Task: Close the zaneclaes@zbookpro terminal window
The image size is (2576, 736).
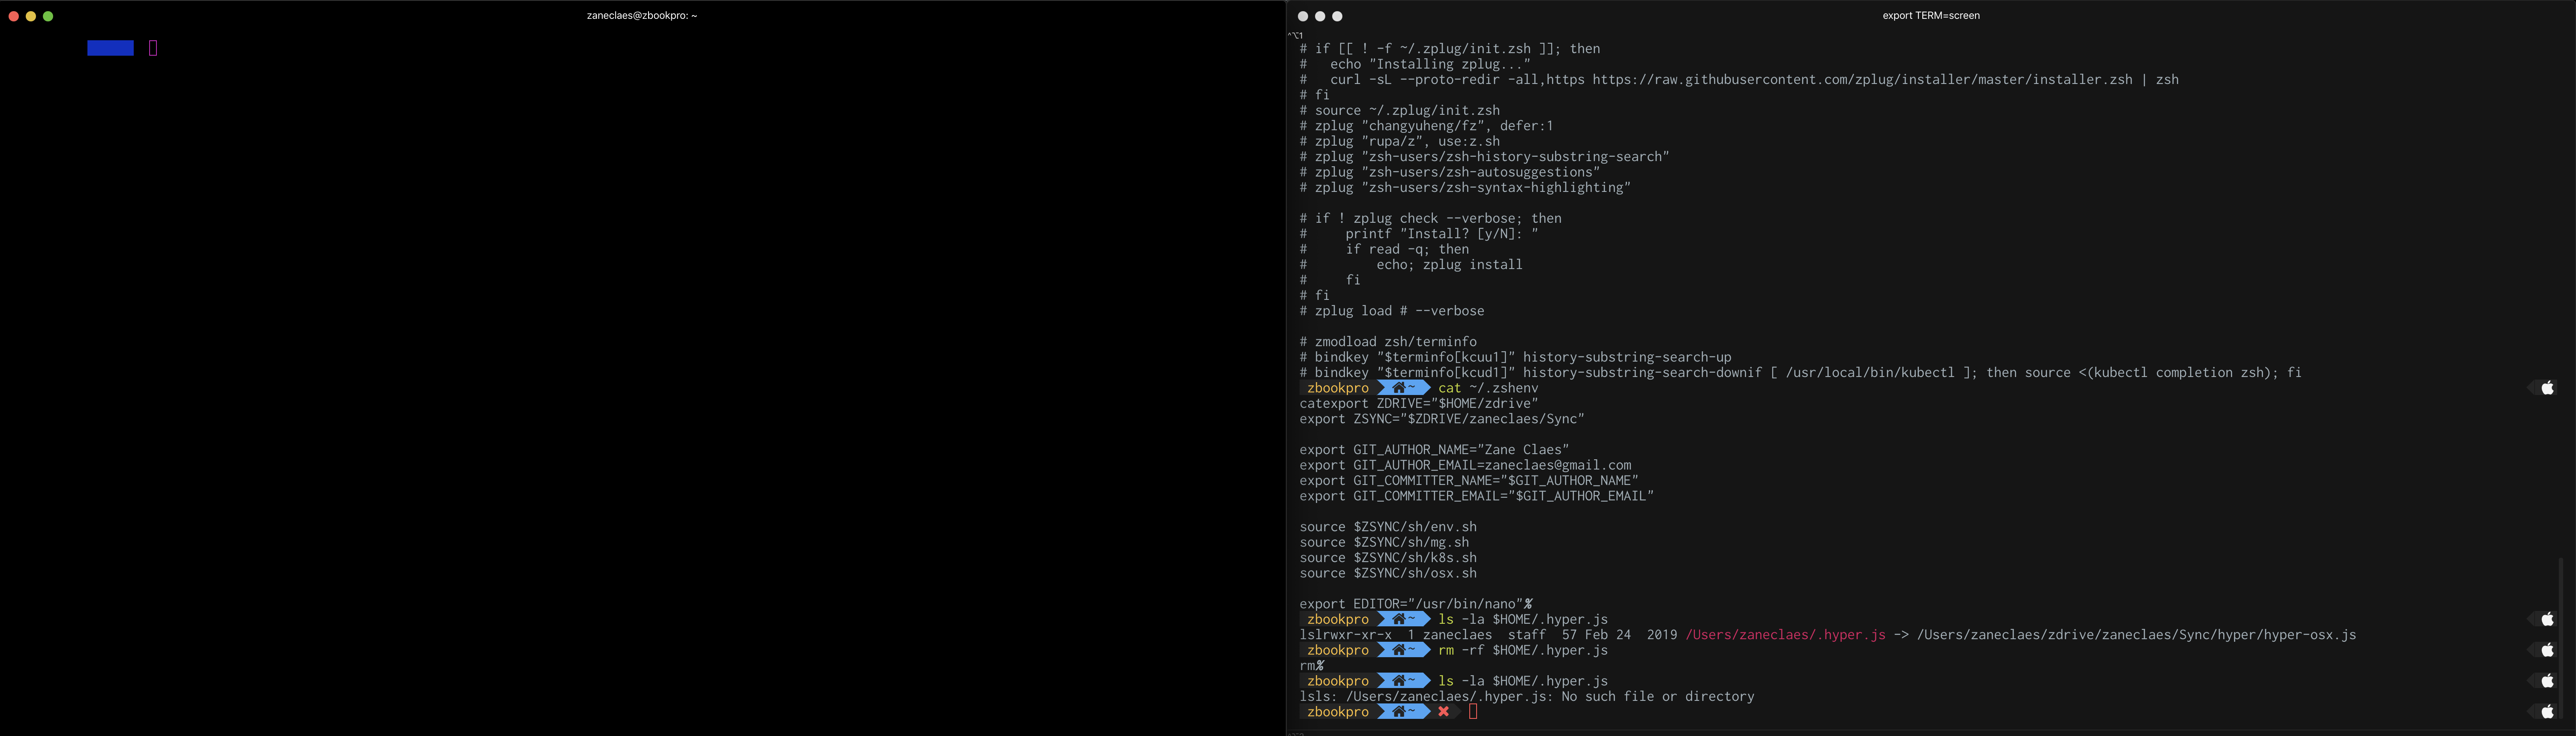Action: (x=14, y=16)
